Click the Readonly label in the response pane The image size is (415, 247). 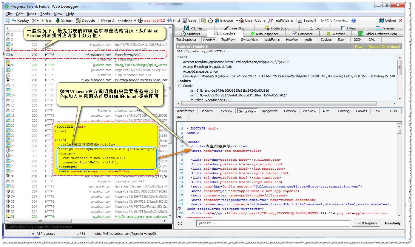pos(393,223)
